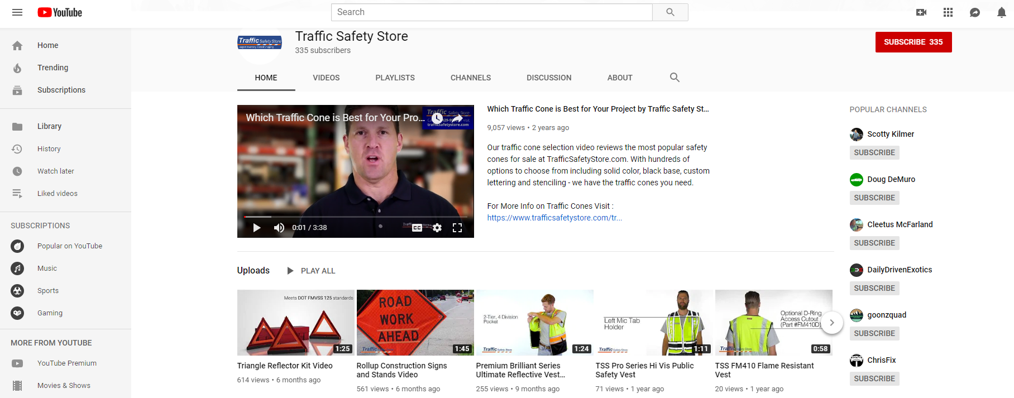This screenshot has height=398, width=1014.
Task: Go to Home in the sidebar
Action: click(x=65, y=45)
